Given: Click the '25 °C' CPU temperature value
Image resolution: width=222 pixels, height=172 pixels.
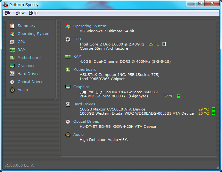Looking at the screenshot, I should point(154,44).
